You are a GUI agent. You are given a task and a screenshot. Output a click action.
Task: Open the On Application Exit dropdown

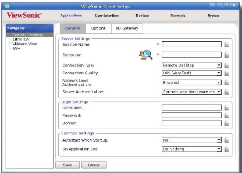point(192,149)
